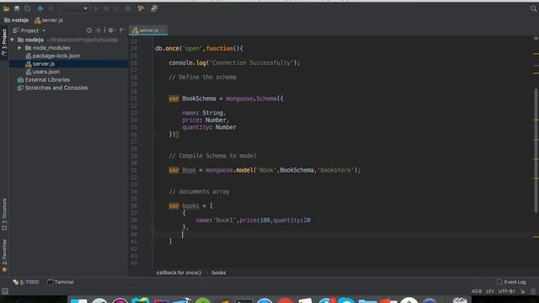Click the collapse all icon in Project panel
Viewport: 539px width, 303px height.
coord(99,30)
